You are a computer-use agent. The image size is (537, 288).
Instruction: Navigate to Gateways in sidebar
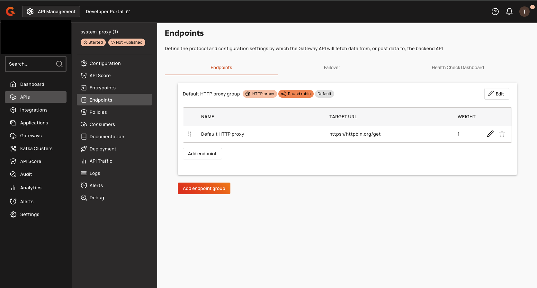point(31,136)
